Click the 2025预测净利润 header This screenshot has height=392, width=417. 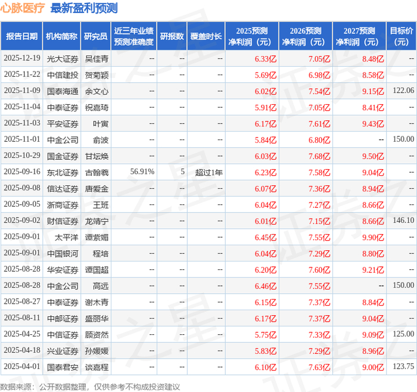[252, 36]
